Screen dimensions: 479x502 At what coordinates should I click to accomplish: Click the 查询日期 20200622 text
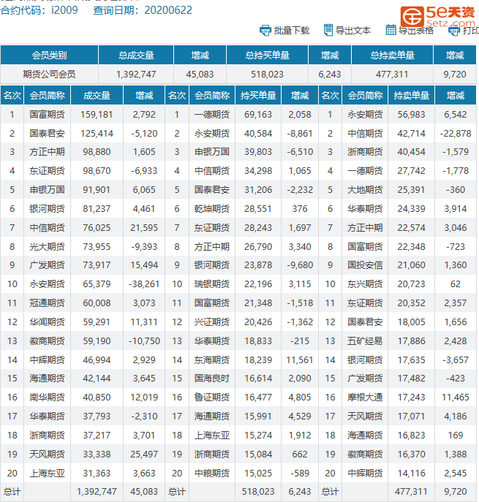[143, 10]
